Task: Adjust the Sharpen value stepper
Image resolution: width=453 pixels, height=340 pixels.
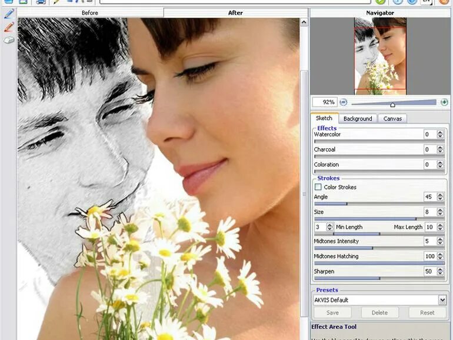Action: (x=440, y=271)
